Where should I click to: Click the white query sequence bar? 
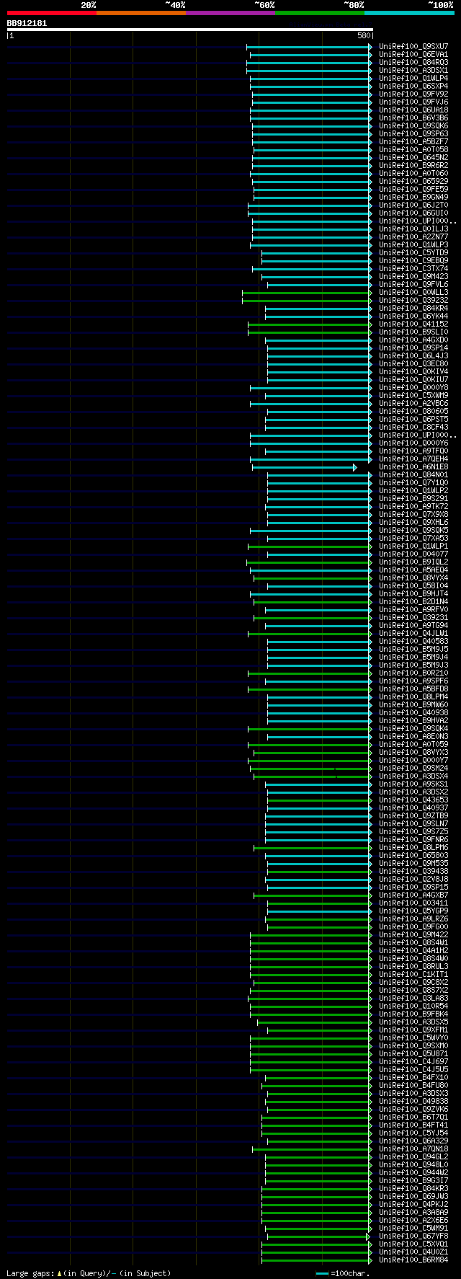[189, 30]
